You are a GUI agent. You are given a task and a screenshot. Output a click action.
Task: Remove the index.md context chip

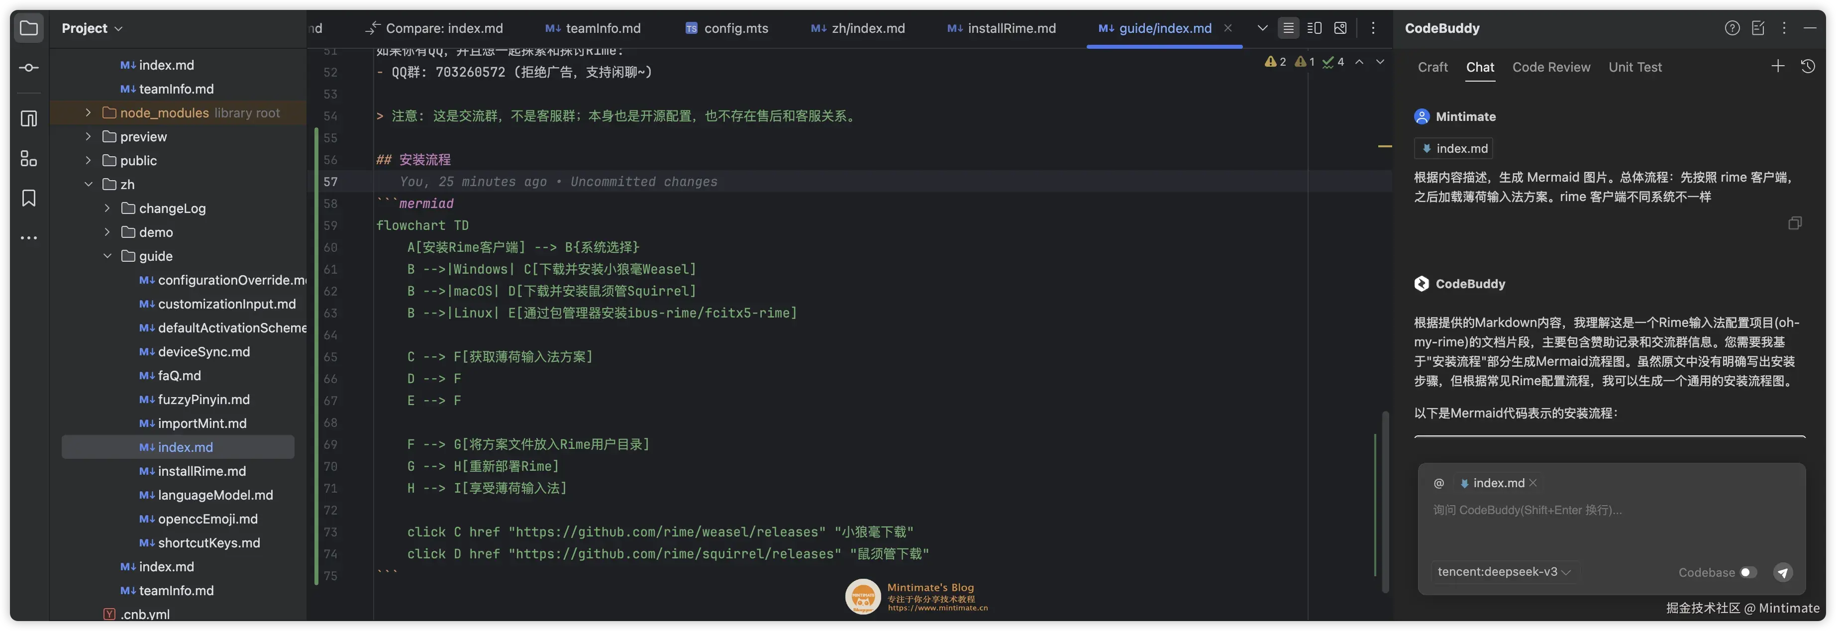(x=1533, y=483)
